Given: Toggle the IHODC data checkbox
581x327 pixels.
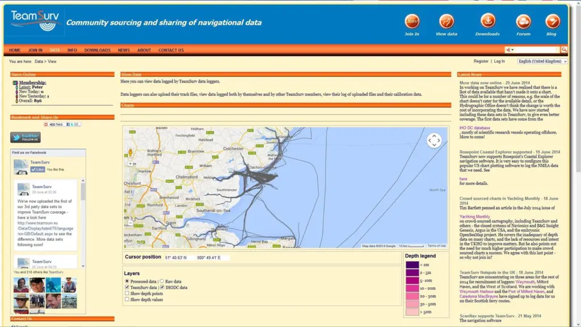Looking at the screenshot, I should (x=162, y=287).
